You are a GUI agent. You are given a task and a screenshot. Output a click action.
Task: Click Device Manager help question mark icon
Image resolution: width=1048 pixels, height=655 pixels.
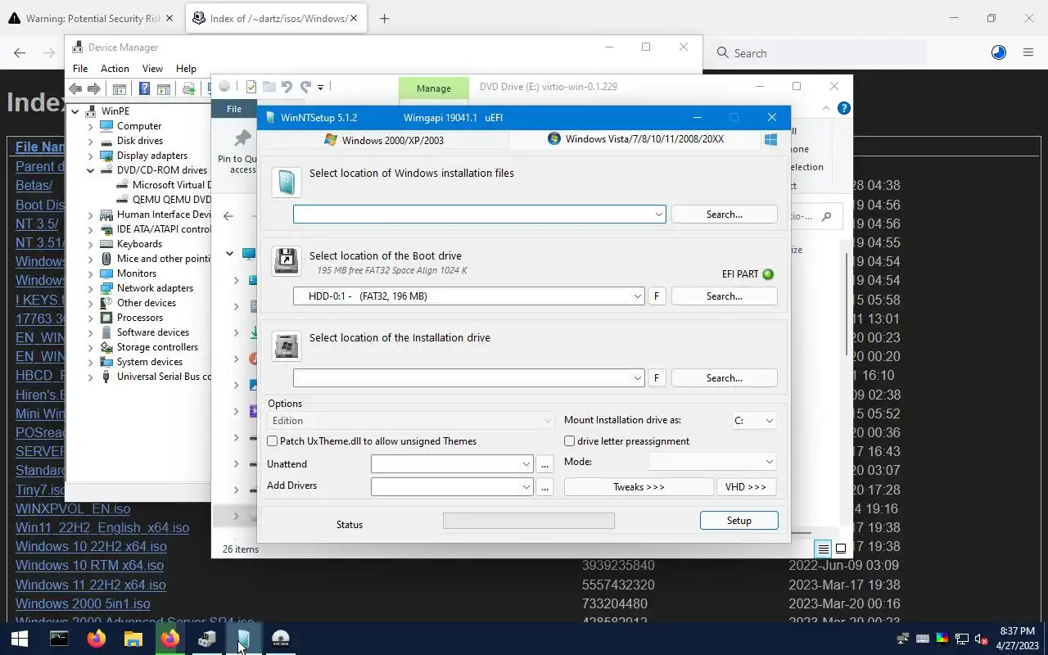click(x=144, y=88)
